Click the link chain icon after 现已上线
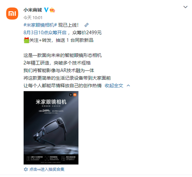192x177 pixels. 87,25
